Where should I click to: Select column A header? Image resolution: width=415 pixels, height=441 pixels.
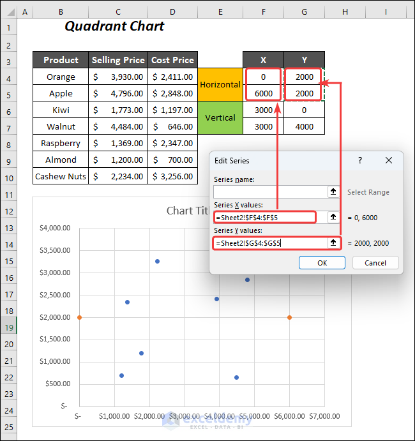[25, 12]
